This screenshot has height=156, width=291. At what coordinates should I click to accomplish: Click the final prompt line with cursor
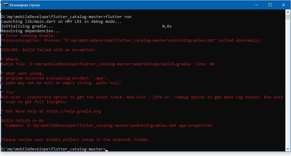coord(54,149)
